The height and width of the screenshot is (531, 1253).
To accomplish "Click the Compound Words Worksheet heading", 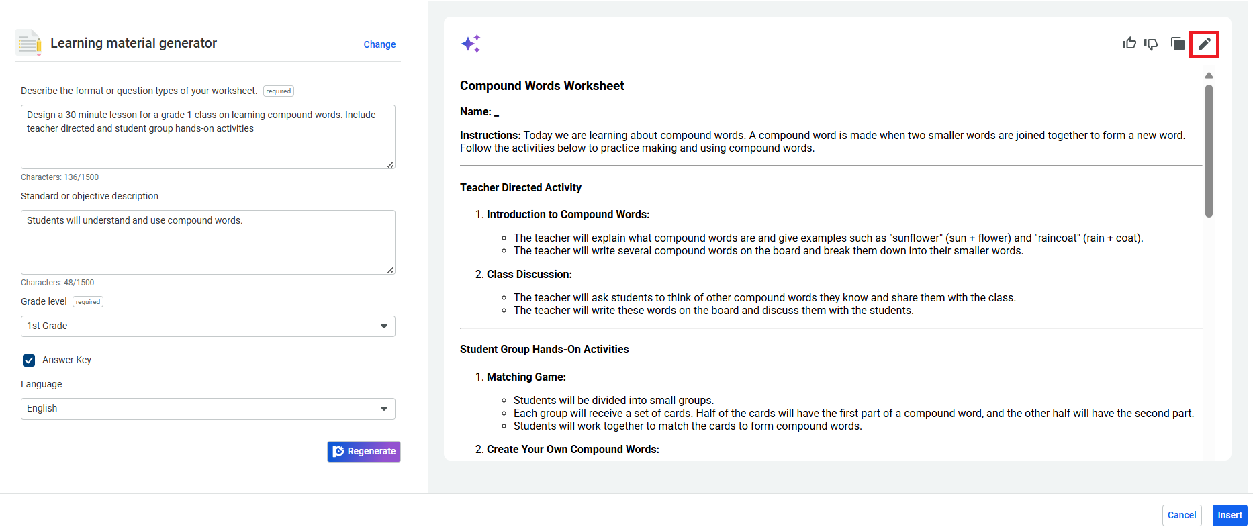I will point(542,86).
